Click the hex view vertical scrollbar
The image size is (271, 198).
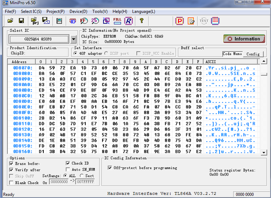coord(266,108)
